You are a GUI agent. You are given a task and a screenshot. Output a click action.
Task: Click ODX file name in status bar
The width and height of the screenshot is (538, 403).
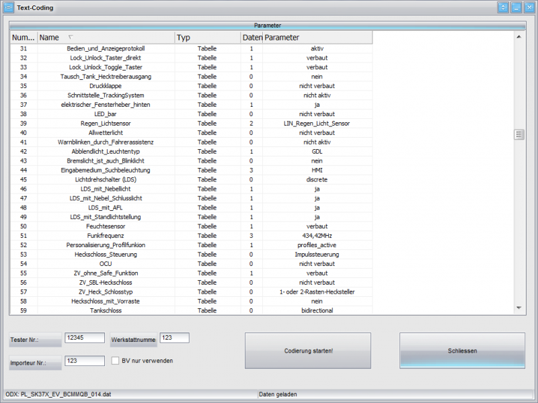59,394
